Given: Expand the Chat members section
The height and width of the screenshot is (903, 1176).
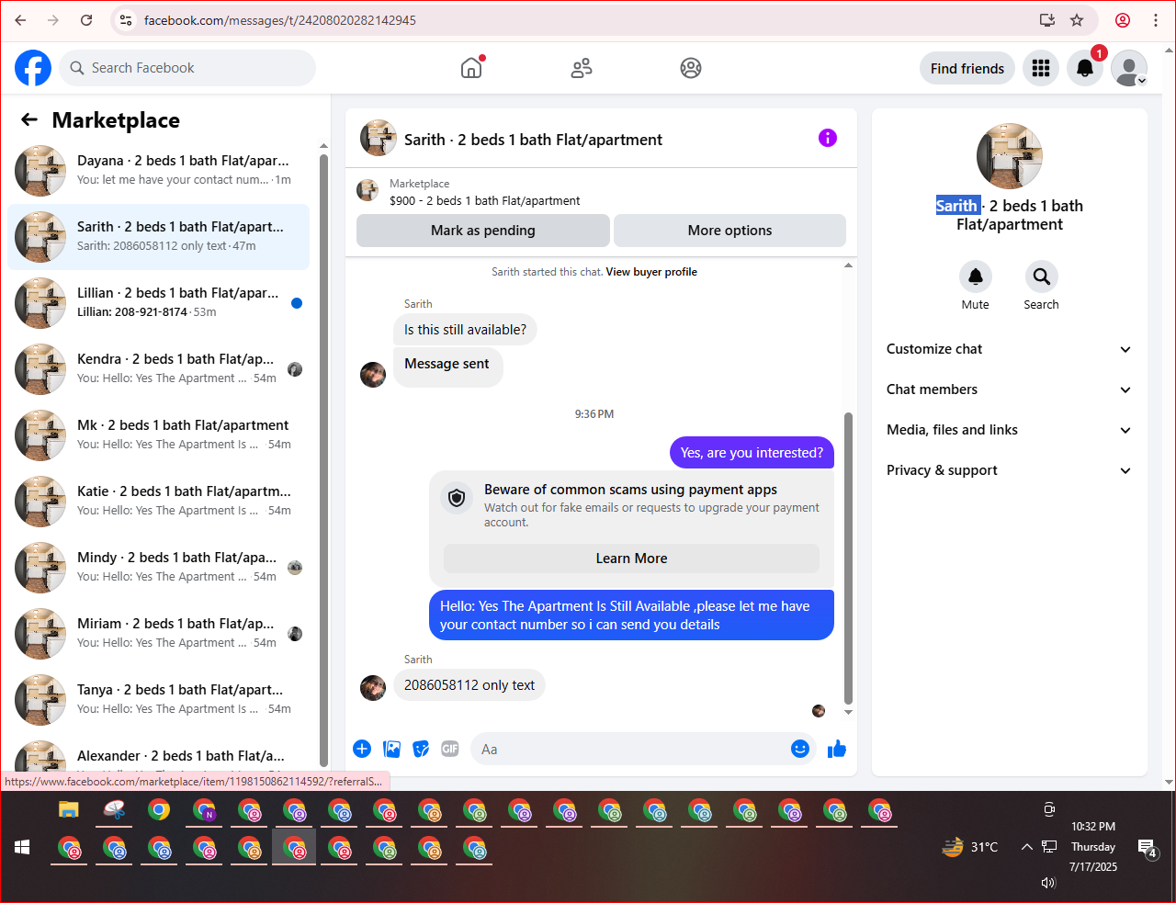Looking at the screenshot, I should pos(1010,389).
